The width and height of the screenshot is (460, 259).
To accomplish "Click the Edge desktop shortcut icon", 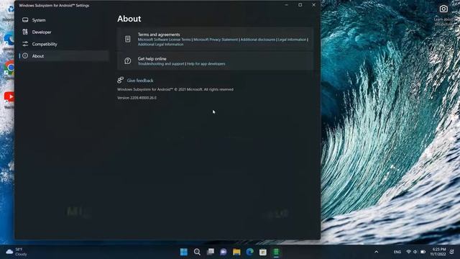I will 9,40.
